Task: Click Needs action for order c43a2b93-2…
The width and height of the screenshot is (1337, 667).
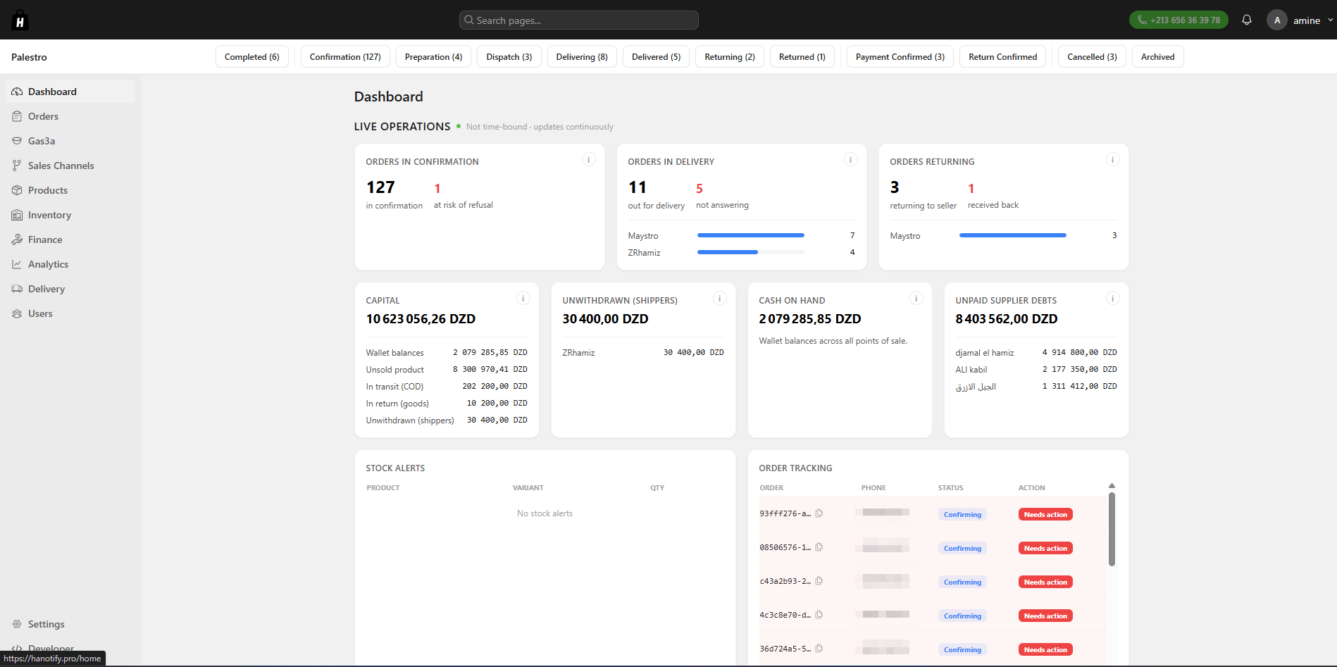Action: click(1045, 582)
